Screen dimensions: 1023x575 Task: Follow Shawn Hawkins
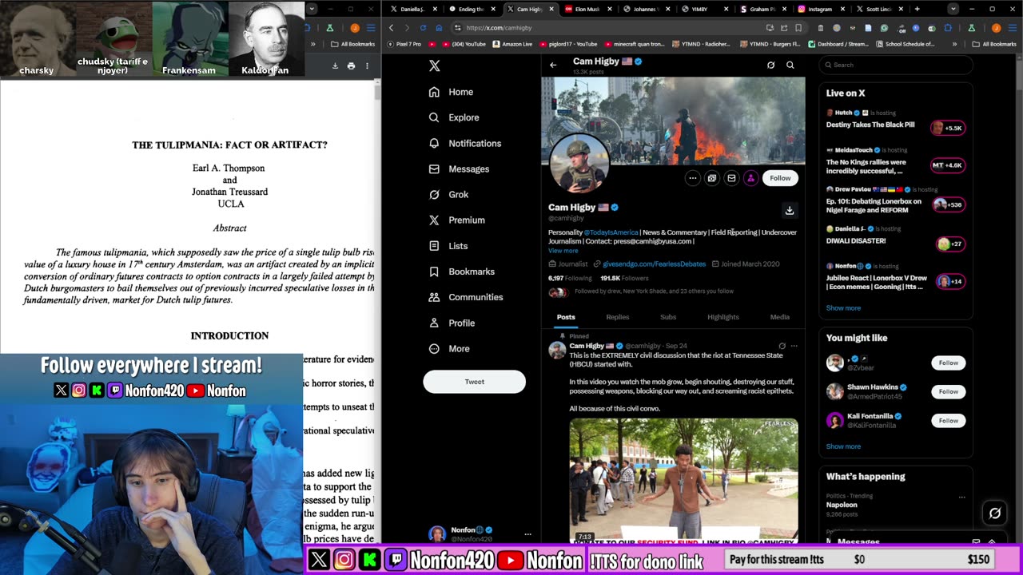pyautogui.click(x=948, y=391)
